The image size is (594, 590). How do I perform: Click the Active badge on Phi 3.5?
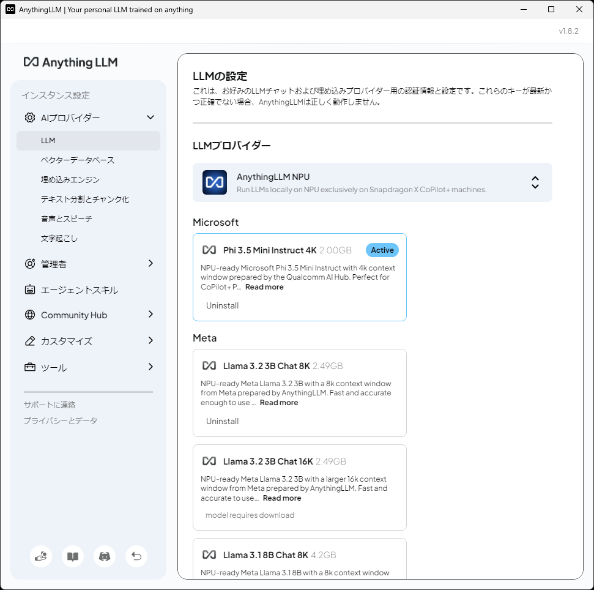[x=382, y=250]
